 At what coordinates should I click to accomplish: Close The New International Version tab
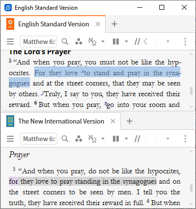pos(113,121)
